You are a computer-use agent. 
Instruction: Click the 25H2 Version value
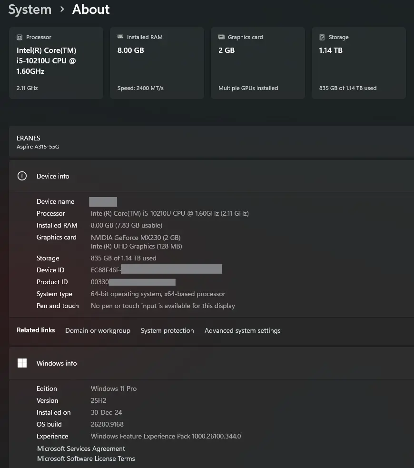[x=99, y=401]
